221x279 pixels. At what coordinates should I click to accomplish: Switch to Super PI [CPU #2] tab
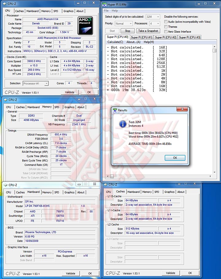tap(165, 37)
